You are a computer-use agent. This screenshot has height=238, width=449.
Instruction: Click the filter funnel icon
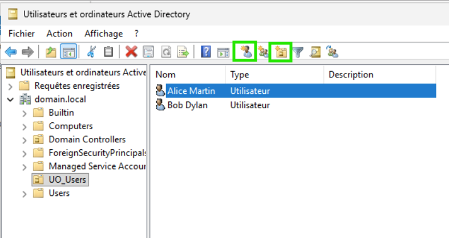pyautogui.click(x=298, y=52)
